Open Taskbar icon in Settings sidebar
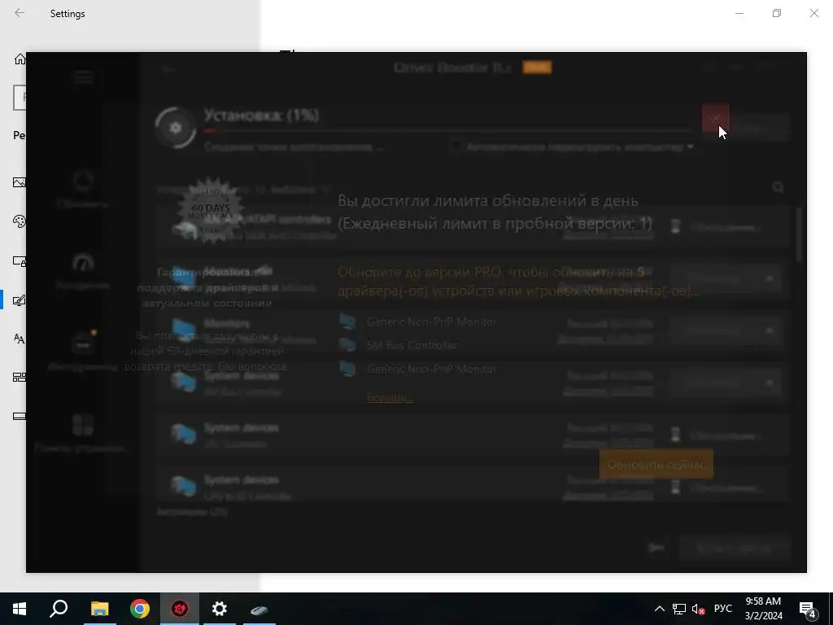 [20, 416]
